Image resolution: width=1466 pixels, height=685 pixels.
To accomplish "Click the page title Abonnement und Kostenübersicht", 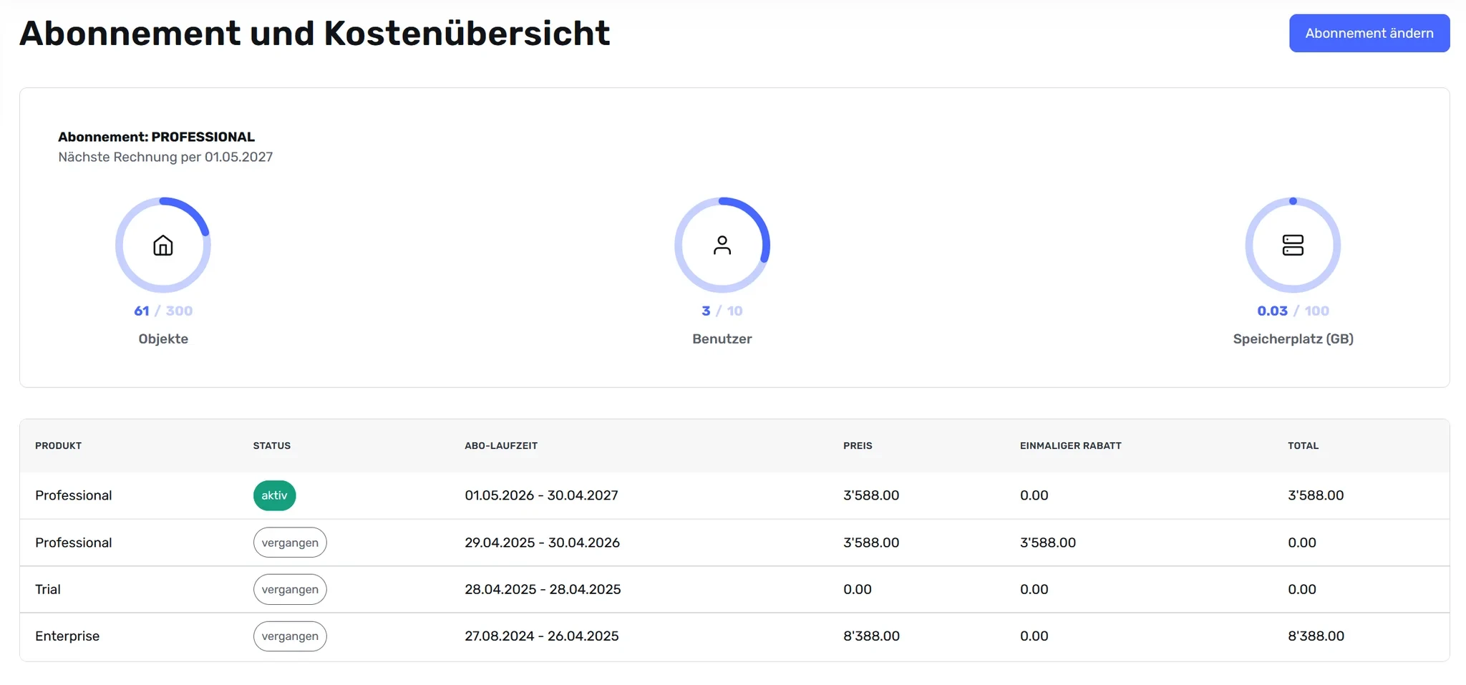I will (315, 33).
